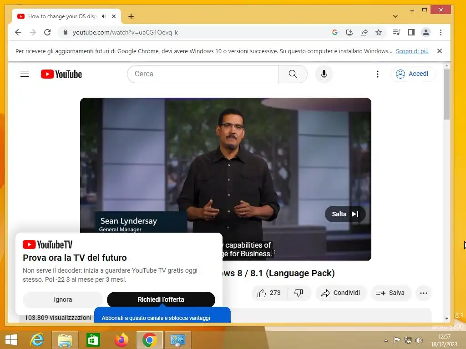Go back to the previous page
466x349 pixels.
tap(18, 32)
